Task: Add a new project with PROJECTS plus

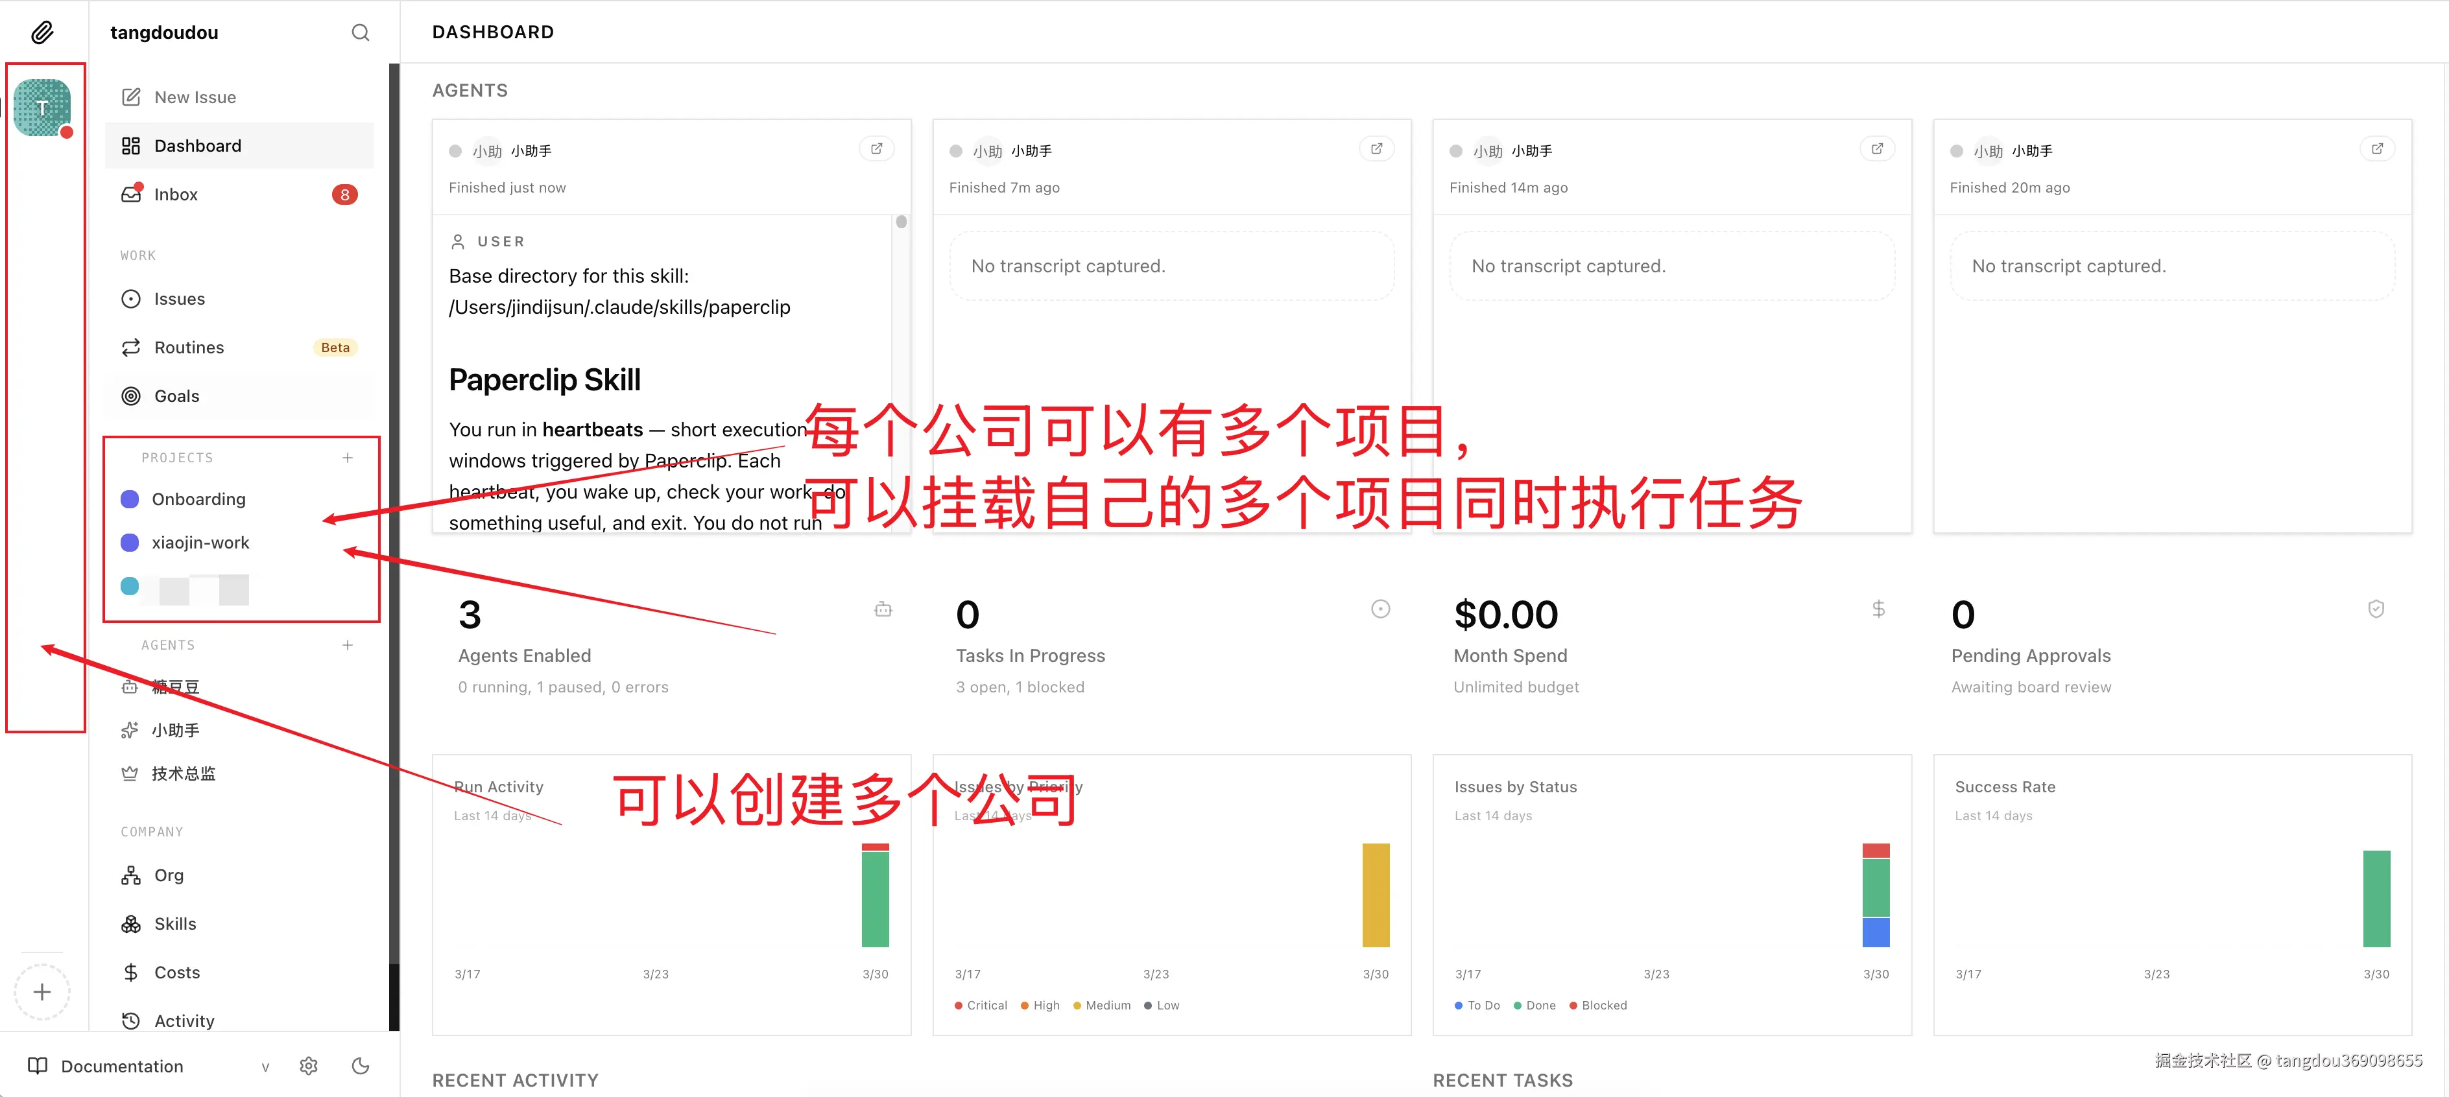Action: coord(348,457)
